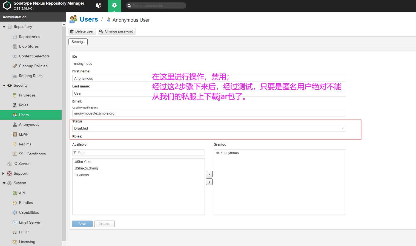The width and height of the screenshot is (416, 246).
Task: Click the Discard button
Action: (x=104, y=224)
